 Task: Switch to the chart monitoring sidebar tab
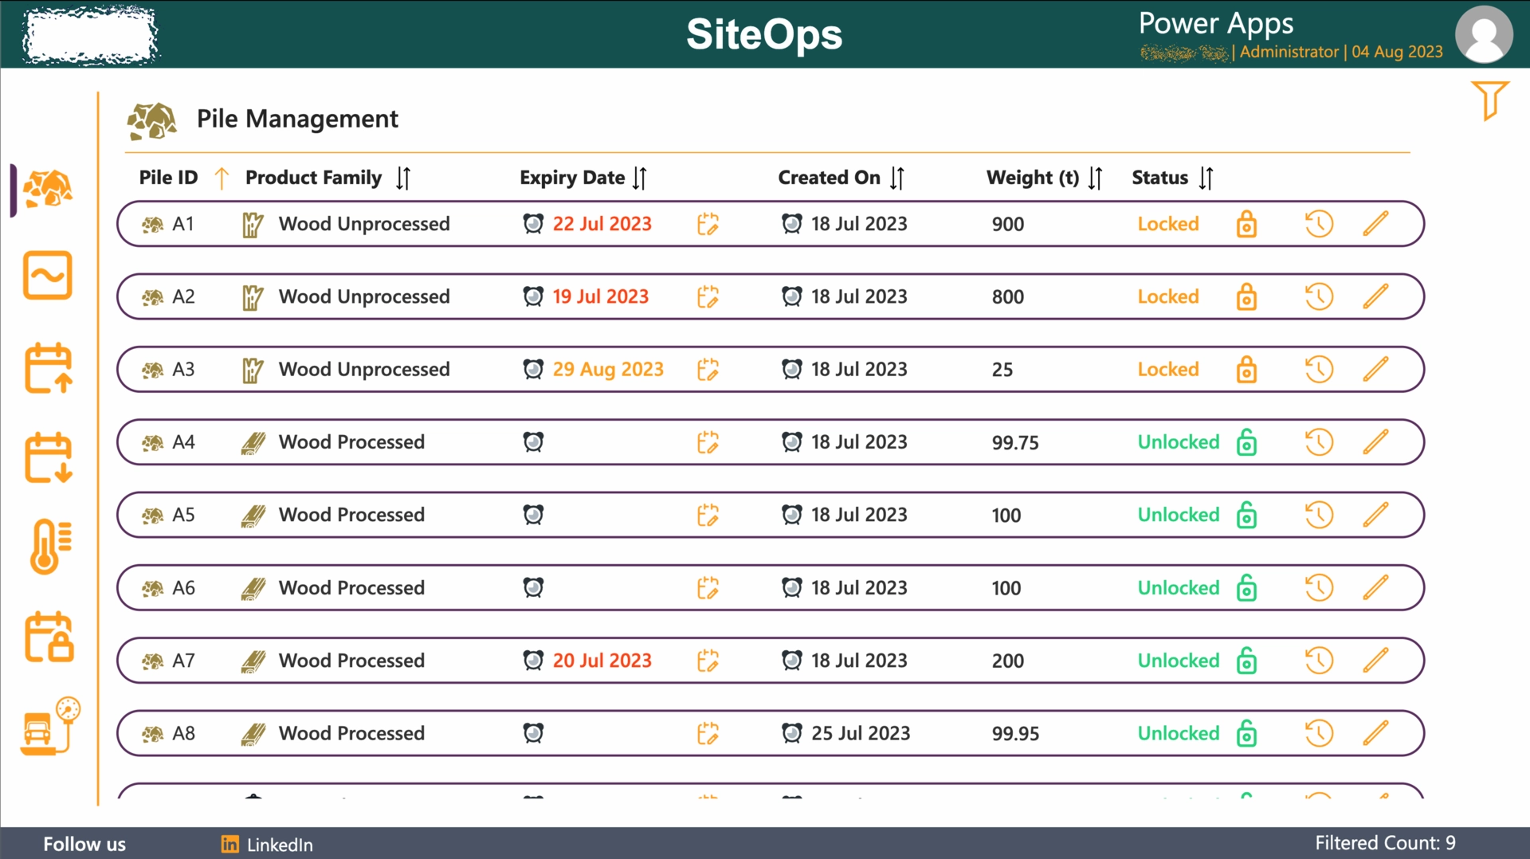48,276
